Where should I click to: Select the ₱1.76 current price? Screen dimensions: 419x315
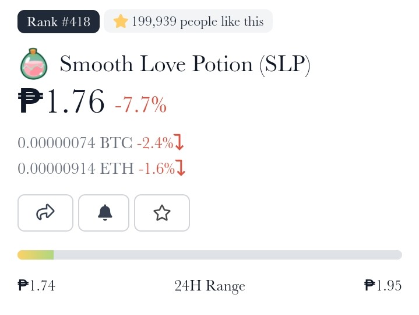pos(61,101)
